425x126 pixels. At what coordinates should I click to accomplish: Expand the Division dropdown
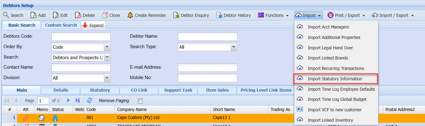[x=107, y=78]
